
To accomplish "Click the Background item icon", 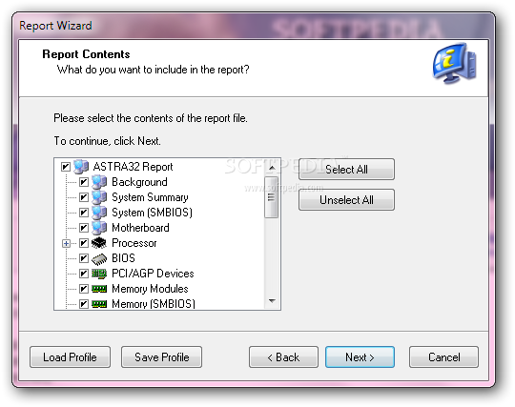I will 99,182.
